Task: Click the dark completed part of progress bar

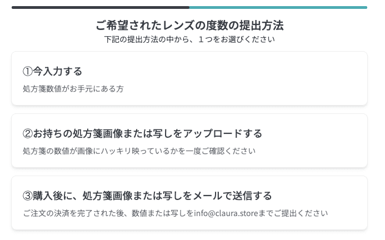Action: [x=100, y=7]
